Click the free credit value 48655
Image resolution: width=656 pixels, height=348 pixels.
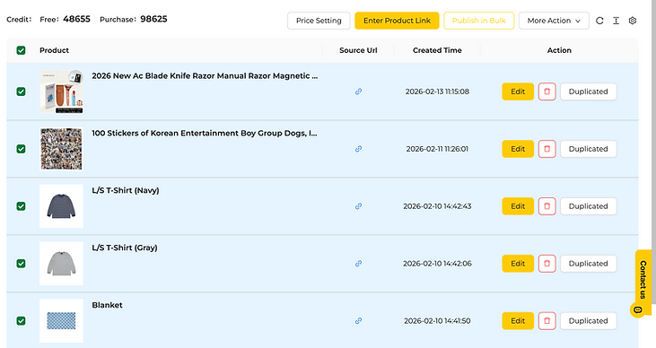pos(76,19)
